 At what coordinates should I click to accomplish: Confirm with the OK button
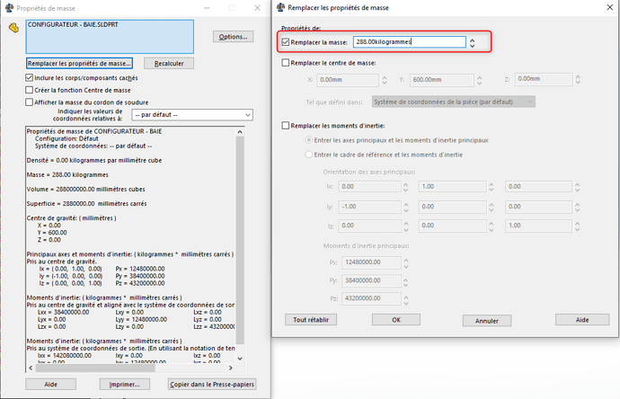click(x=396, y=320)
